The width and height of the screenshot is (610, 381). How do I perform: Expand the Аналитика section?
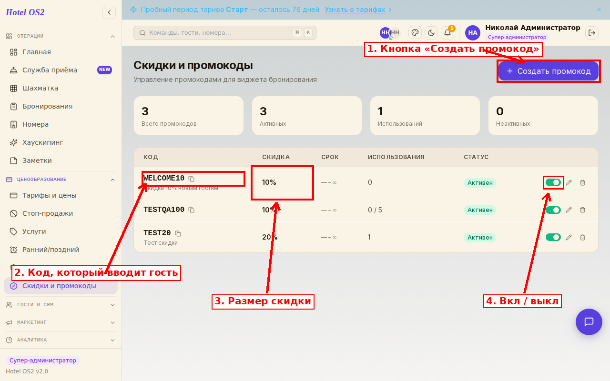coord(61,340)
